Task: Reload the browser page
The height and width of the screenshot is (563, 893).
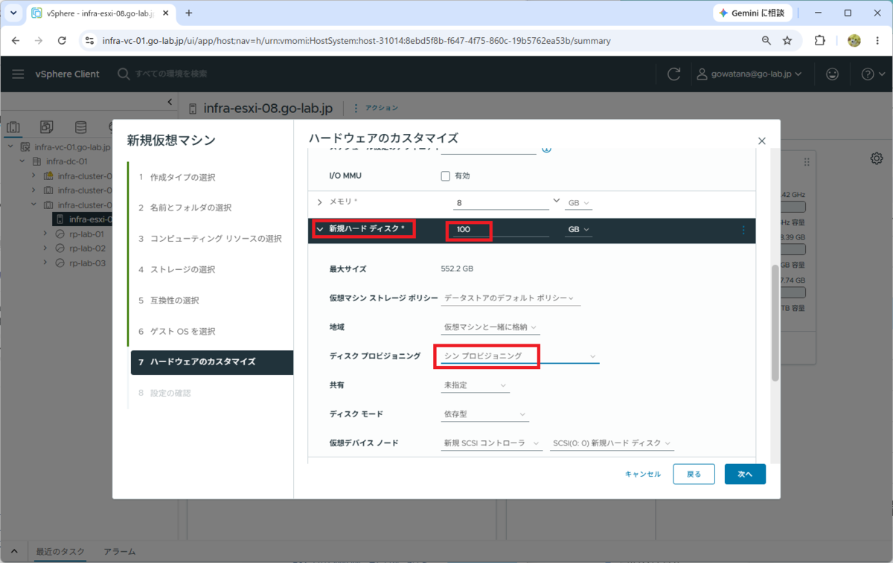Action: 62,41
